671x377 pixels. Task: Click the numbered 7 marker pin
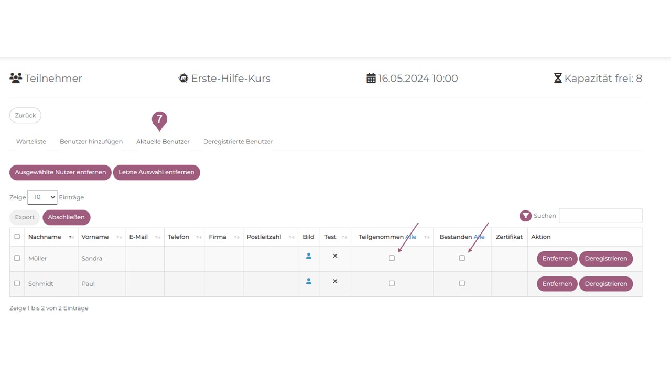point(159,120)
